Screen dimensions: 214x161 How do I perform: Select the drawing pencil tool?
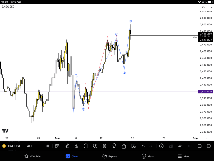point(67,146)
